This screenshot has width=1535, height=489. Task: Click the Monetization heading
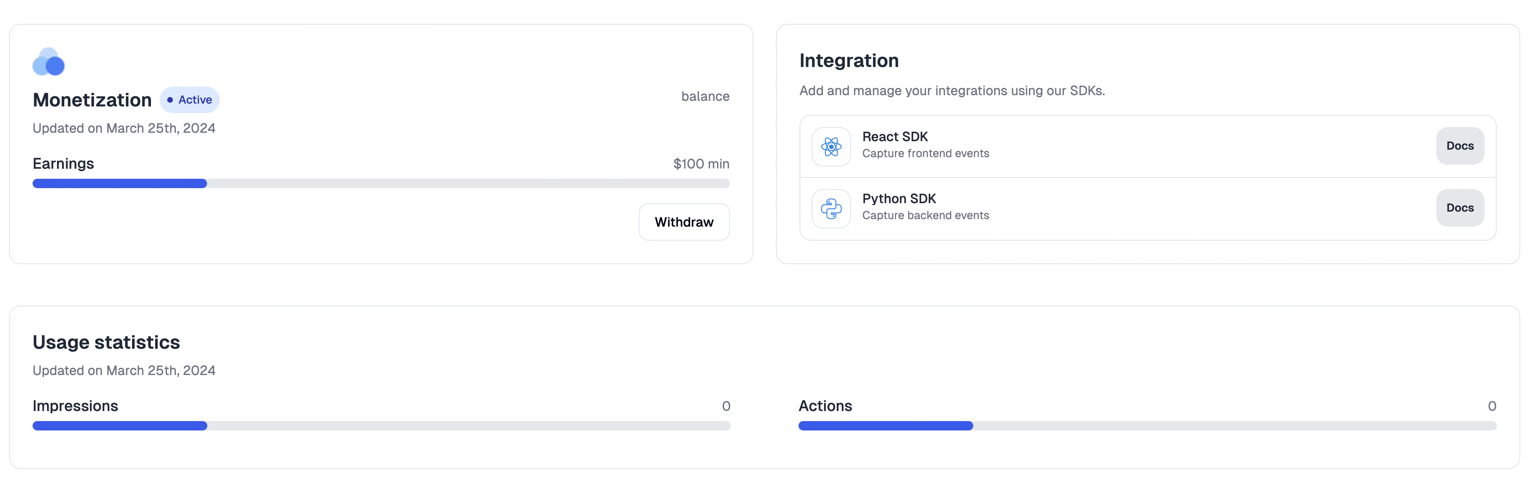tap(92, 100)
